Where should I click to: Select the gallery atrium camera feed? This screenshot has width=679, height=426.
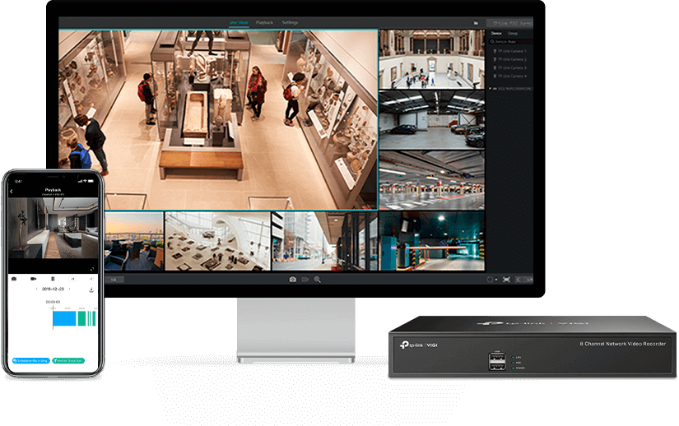432,59
